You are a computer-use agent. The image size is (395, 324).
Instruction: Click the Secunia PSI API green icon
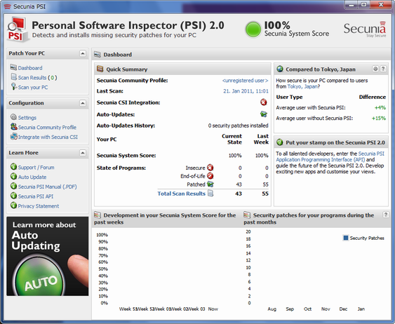tap(13, 196)
